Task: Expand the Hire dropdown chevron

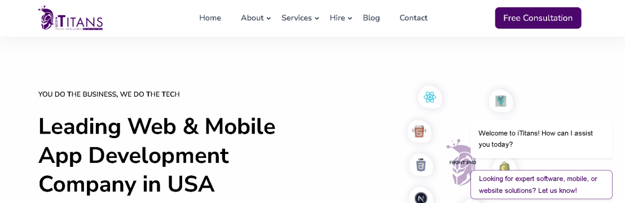Action: tap(350, 19)
